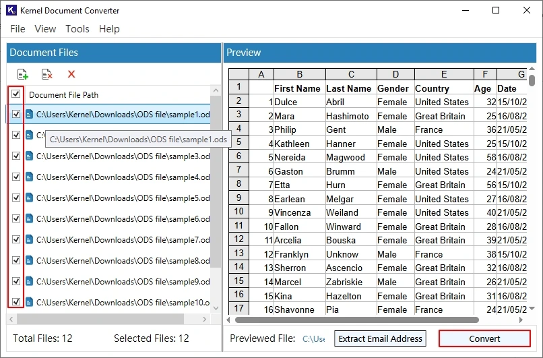Screen dimensions: 543x358
Task: Click the cell containing 'Dulce'
Action: [x=300, y=102]
